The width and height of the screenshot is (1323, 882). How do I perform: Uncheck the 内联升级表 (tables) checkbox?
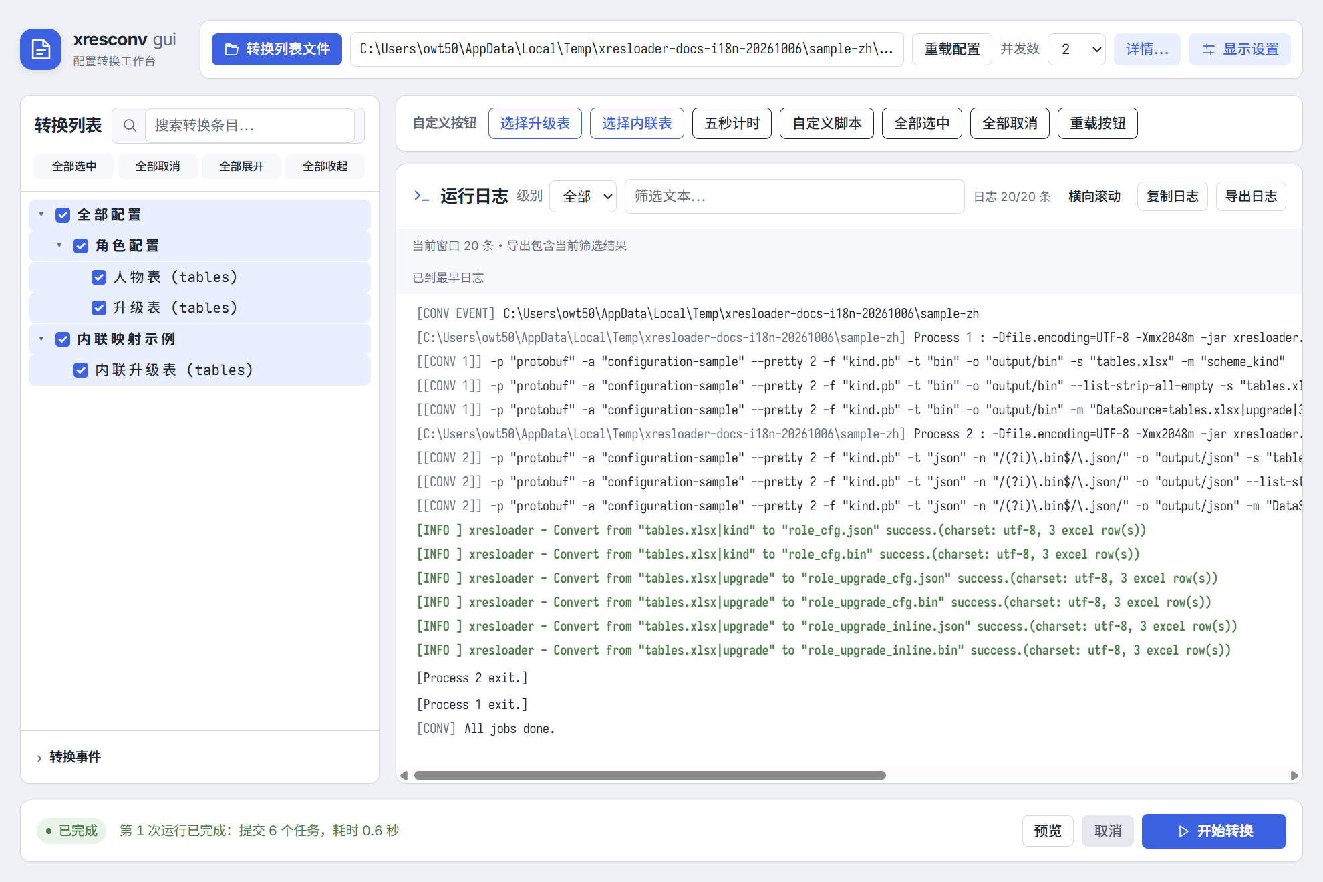click(81, 370)
